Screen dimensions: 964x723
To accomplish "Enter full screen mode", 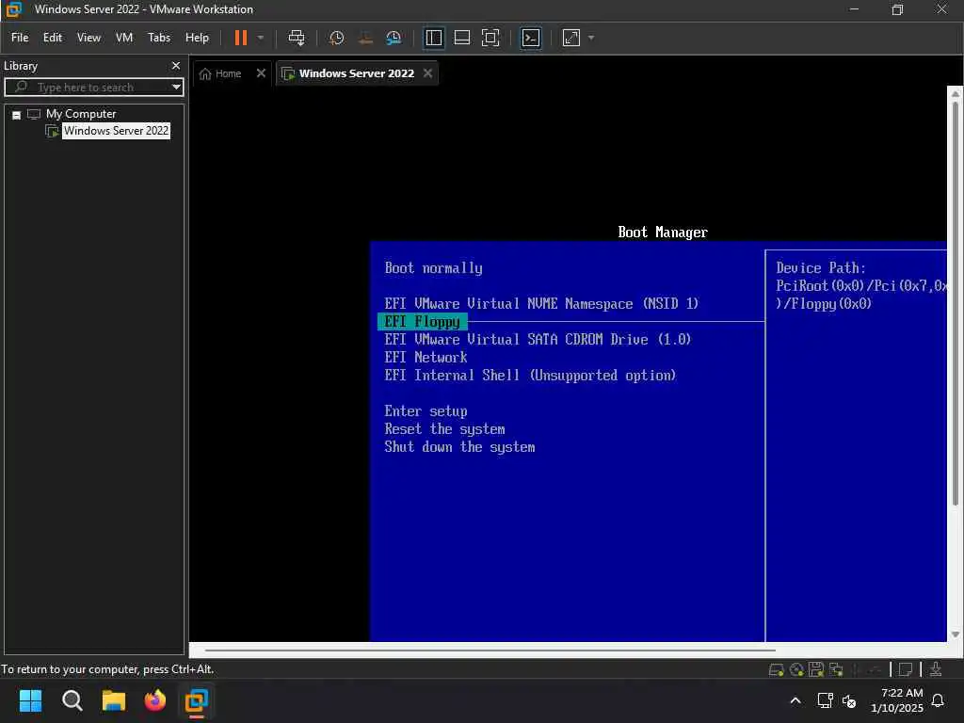I will coord(490,38).
